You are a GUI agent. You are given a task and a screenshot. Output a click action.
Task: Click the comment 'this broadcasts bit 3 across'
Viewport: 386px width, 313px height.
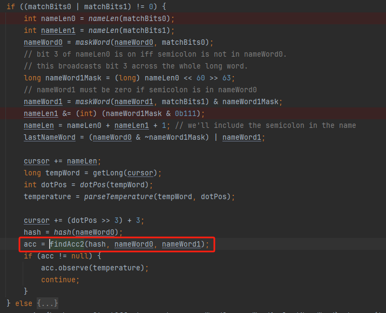(x=136, y=66)
